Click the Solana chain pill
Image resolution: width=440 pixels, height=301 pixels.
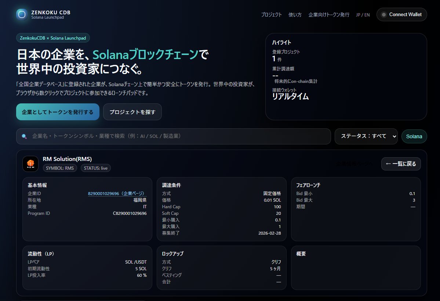coord(414,136)
